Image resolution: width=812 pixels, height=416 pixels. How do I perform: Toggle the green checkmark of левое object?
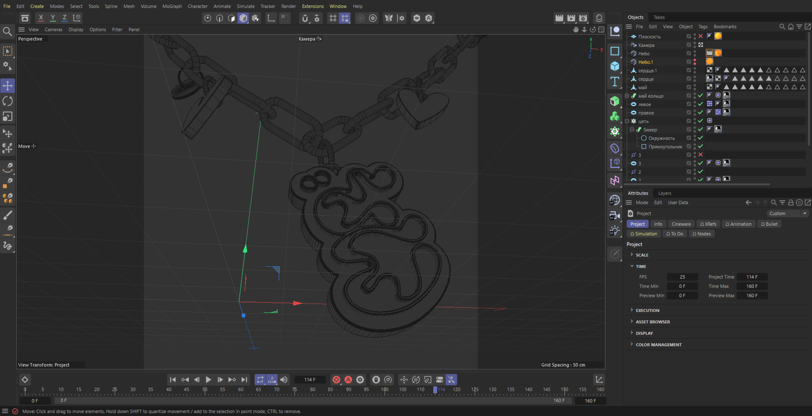pyautogui.click(x=700, y=104)
